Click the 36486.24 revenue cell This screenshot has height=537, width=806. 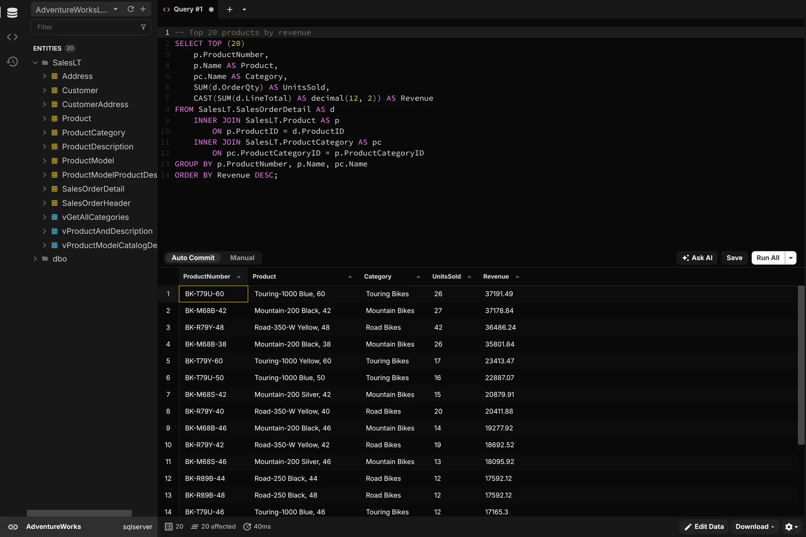click(x=500, y=328)
